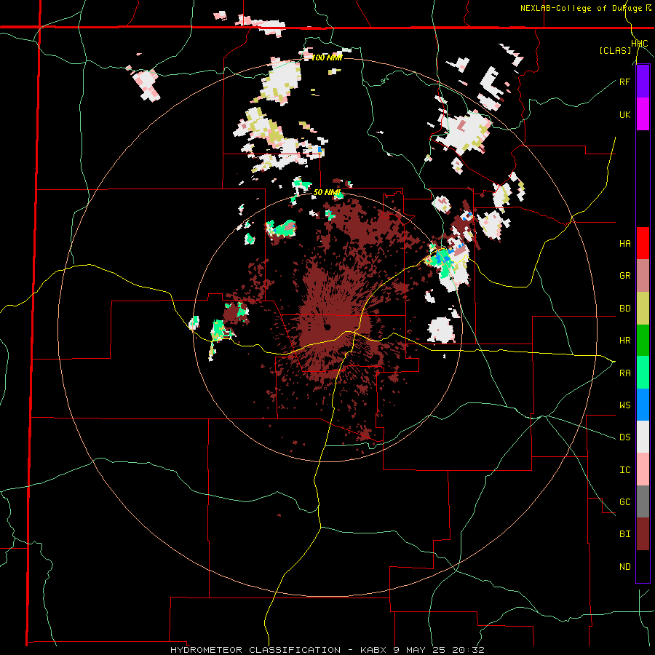
Task: Click the HR green legend color block
Action: pos(643,341)
